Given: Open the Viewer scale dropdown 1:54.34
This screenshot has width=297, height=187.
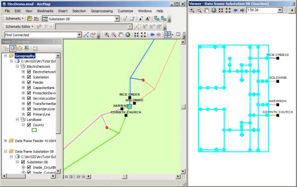Looking at the screenshot, I should coord(280,10).
